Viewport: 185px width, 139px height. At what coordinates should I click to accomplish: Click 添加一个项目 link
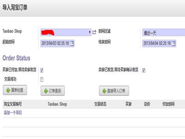tap(13, 113)
